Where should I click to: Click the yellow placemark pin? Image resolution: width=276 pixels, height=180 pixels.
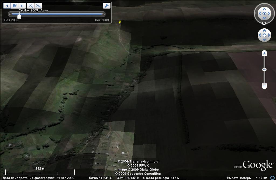pyautogui.click(x=120, y=22)
